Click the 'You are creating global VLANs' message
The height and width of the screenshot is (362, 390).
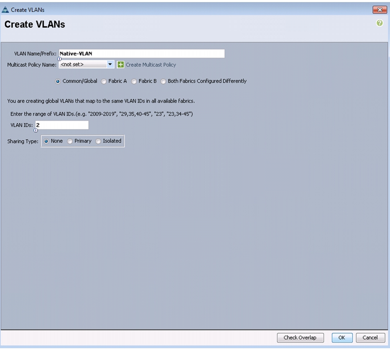point(101,101)
